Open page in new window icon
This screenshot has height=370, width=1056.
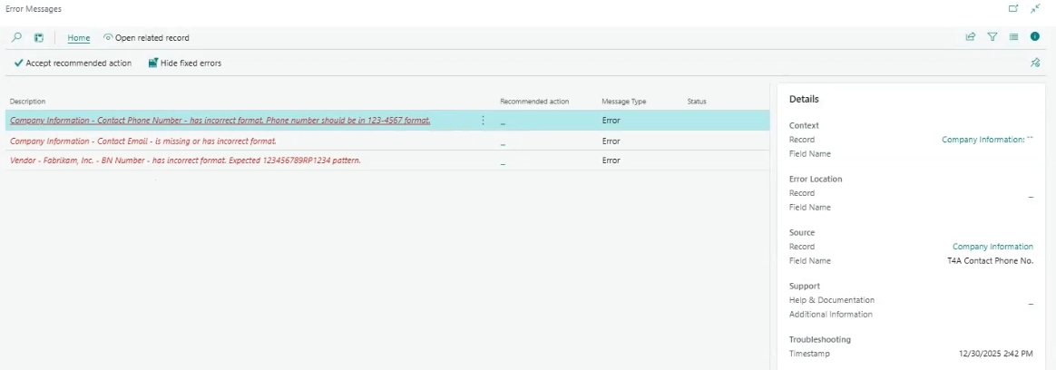tap(1013, 8)
